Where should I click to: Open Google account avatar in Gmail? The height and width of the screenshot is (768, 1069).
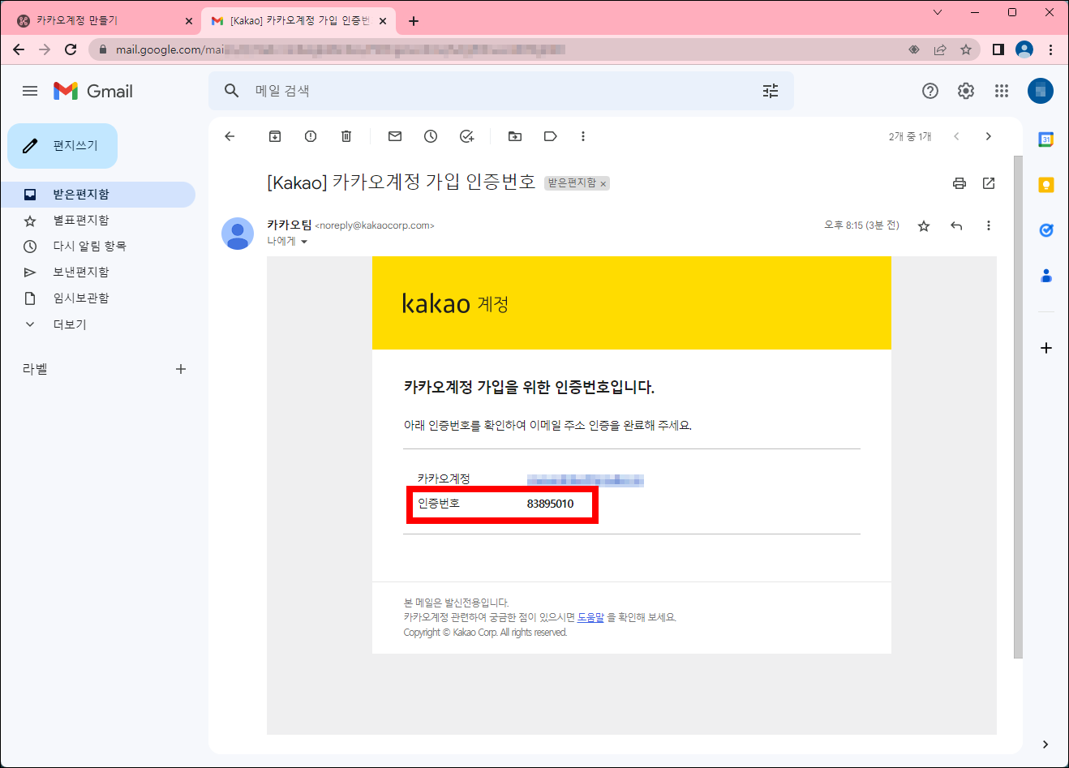click(1041, 91)
